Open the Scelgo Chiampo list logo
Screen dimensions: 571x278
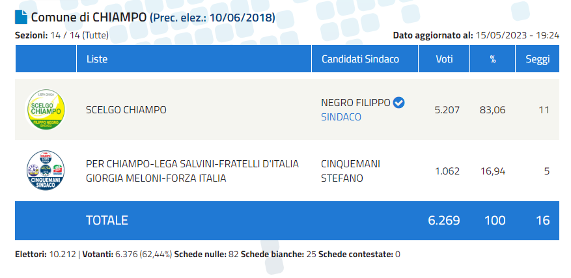click(x=46, y=109)
